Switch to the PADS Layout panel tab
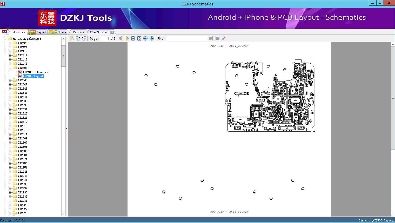The width and height of the screenshot is (395, 223). [37, 32]
